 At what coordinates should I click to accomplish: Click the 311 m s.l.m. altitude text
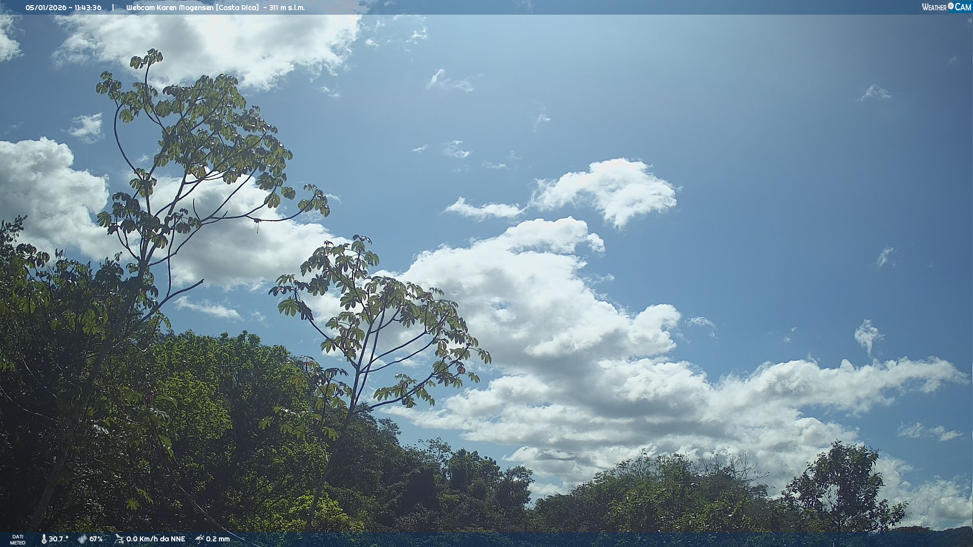pos(287,8)
